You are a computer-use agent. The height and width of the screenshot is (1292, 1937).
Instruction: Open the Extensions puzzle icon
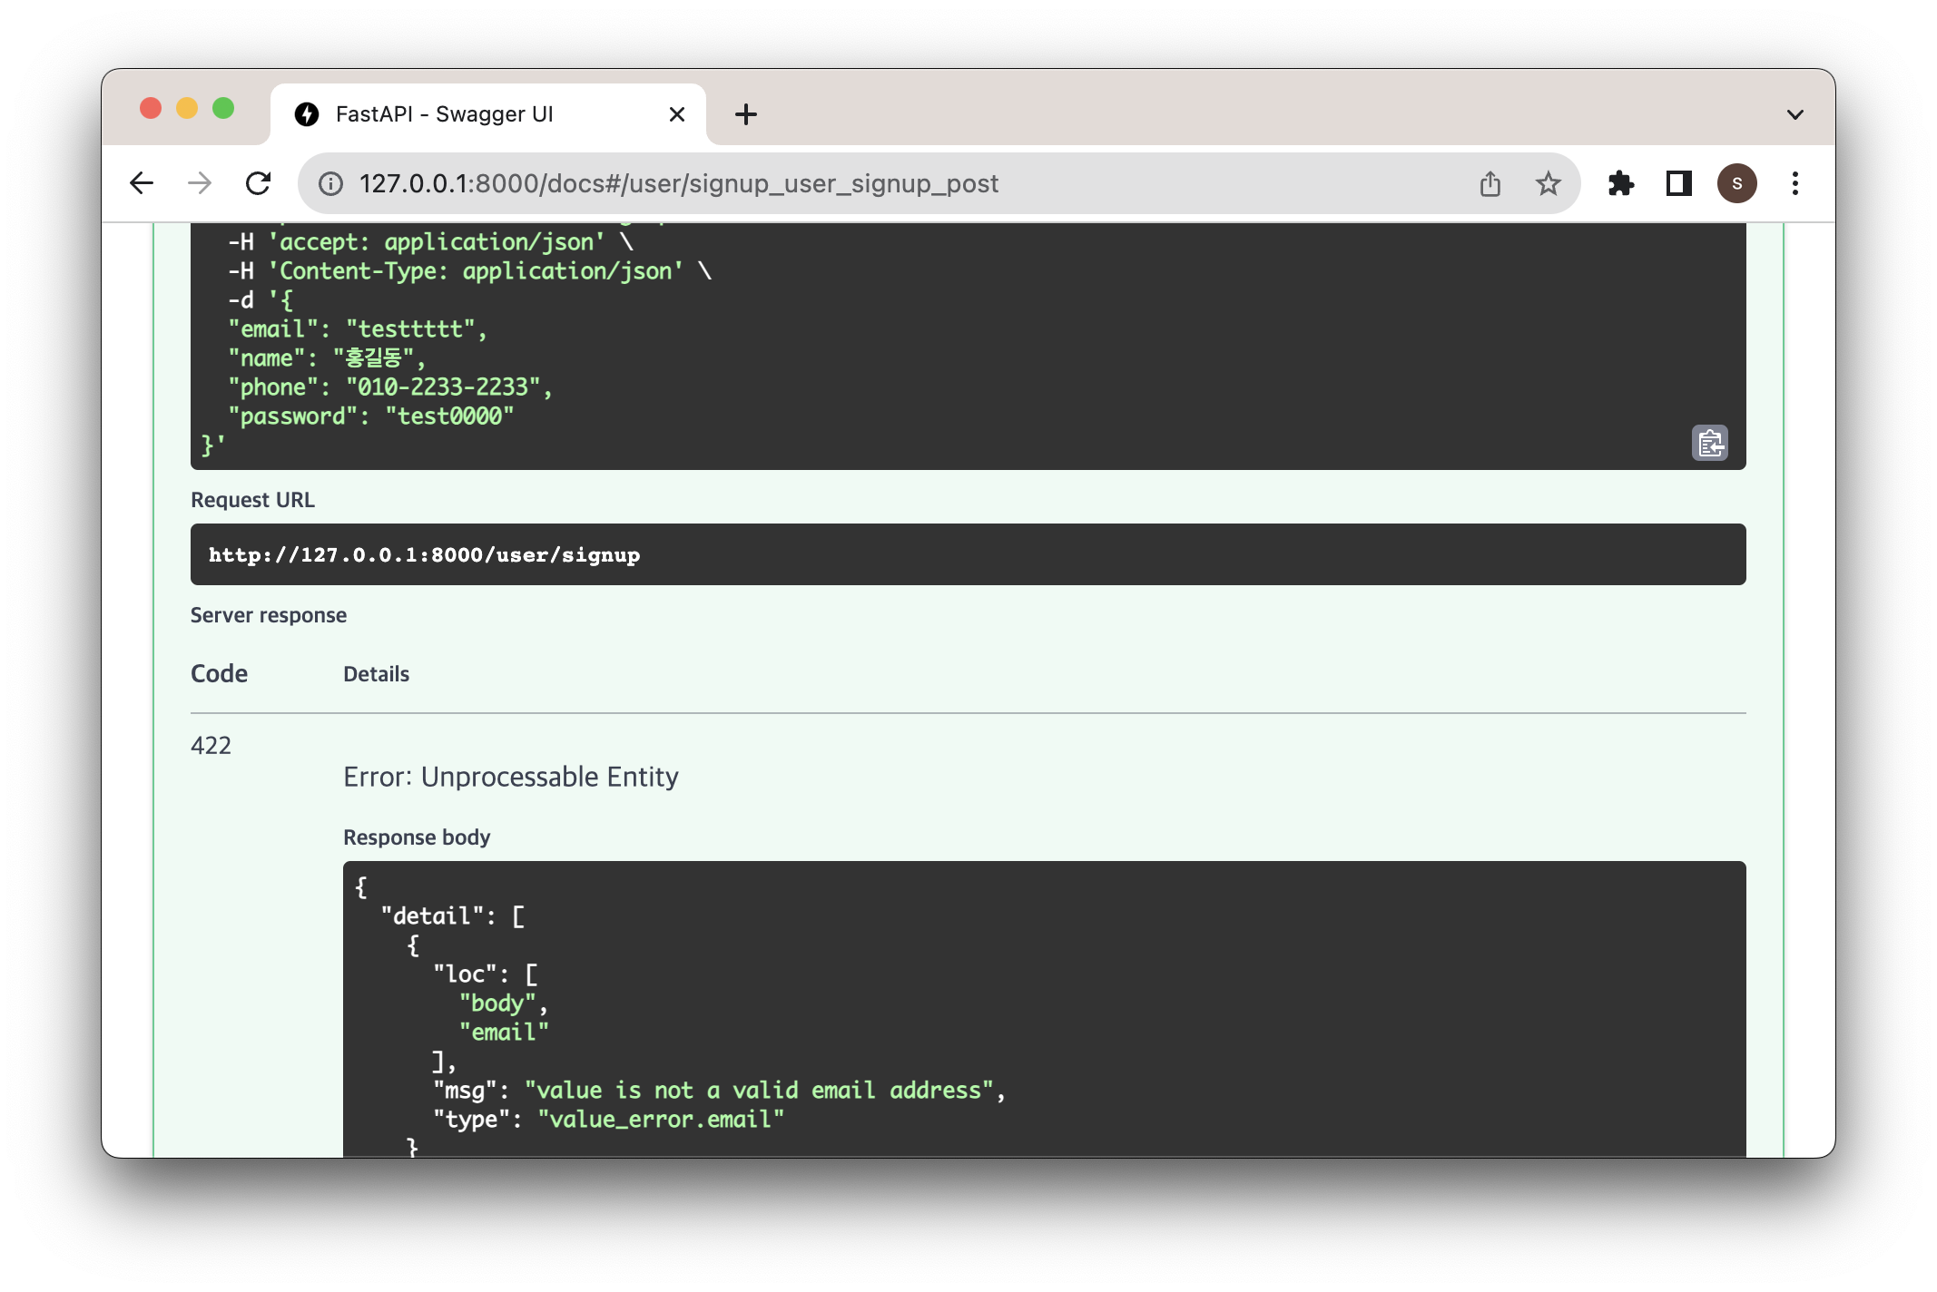(1620, 183)
